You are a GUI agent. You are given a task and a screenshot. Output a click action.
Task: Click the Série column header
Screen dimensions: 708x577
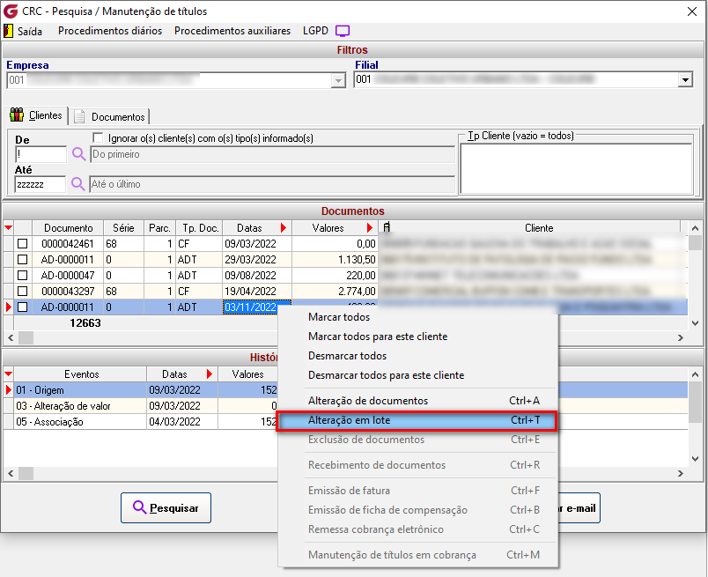pyautogui.click(x=123, y=228)
